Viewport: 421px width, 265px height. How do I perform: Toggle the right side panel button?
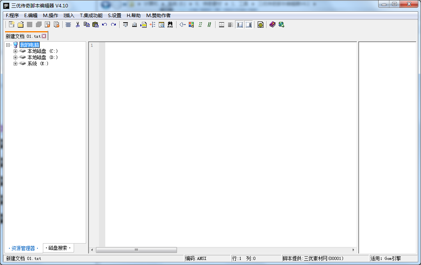pos(249,25)
